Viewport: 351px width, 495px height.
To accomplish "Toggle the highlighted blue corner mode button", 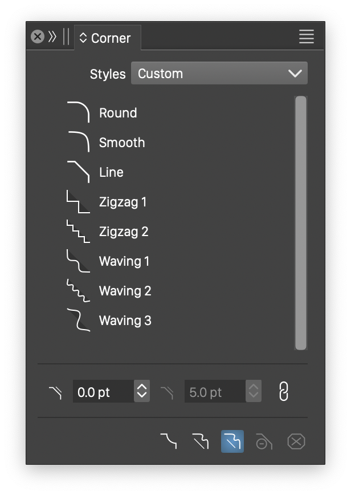I will pyautogui.click(x=232, y=441).
